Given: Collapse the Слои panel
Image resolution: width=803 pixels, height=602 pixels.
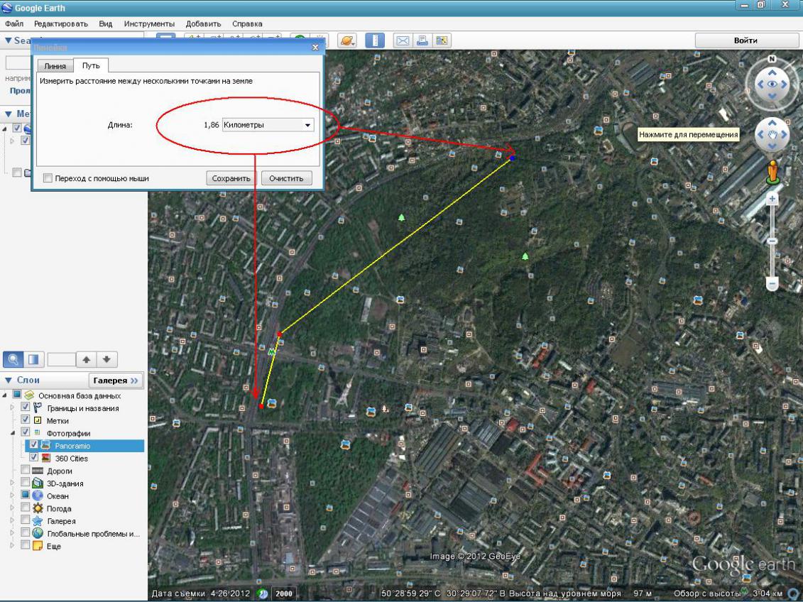Looking at the screenshot, I should click(8, 381).
